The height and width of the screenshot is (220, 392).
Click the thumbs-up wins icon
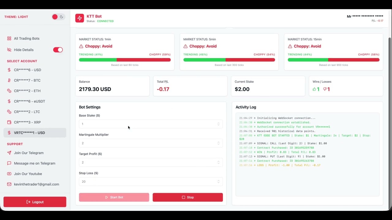coord(314,89)
